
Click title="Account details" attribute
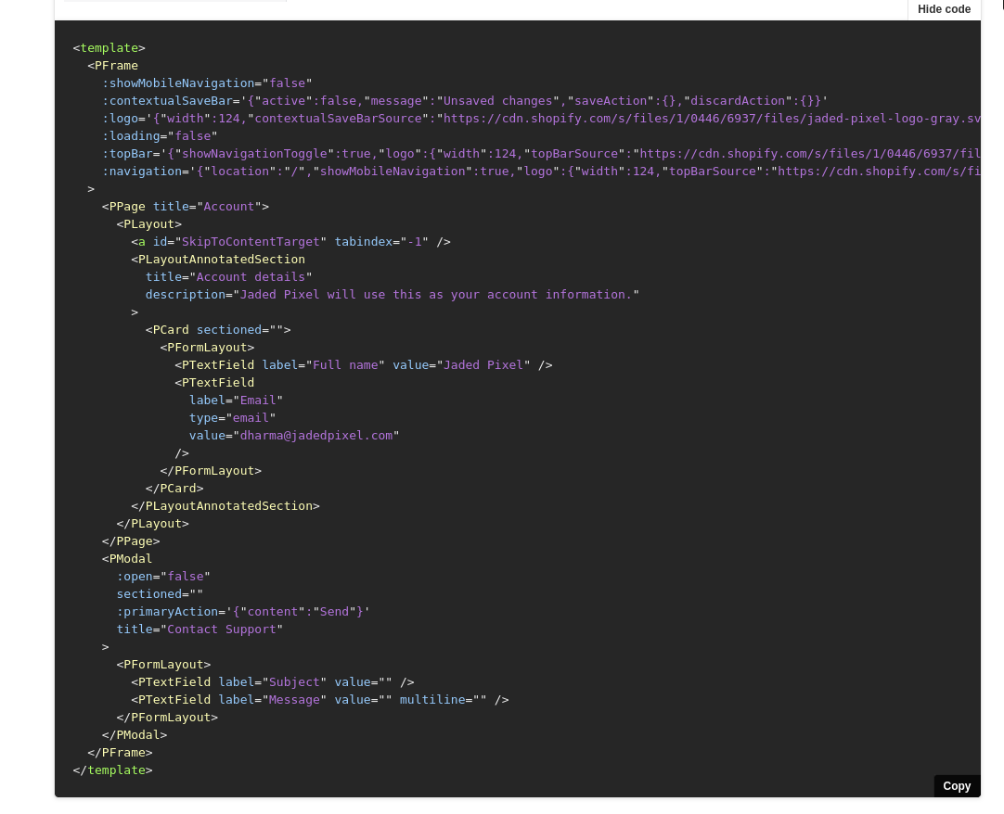(228, 276)
